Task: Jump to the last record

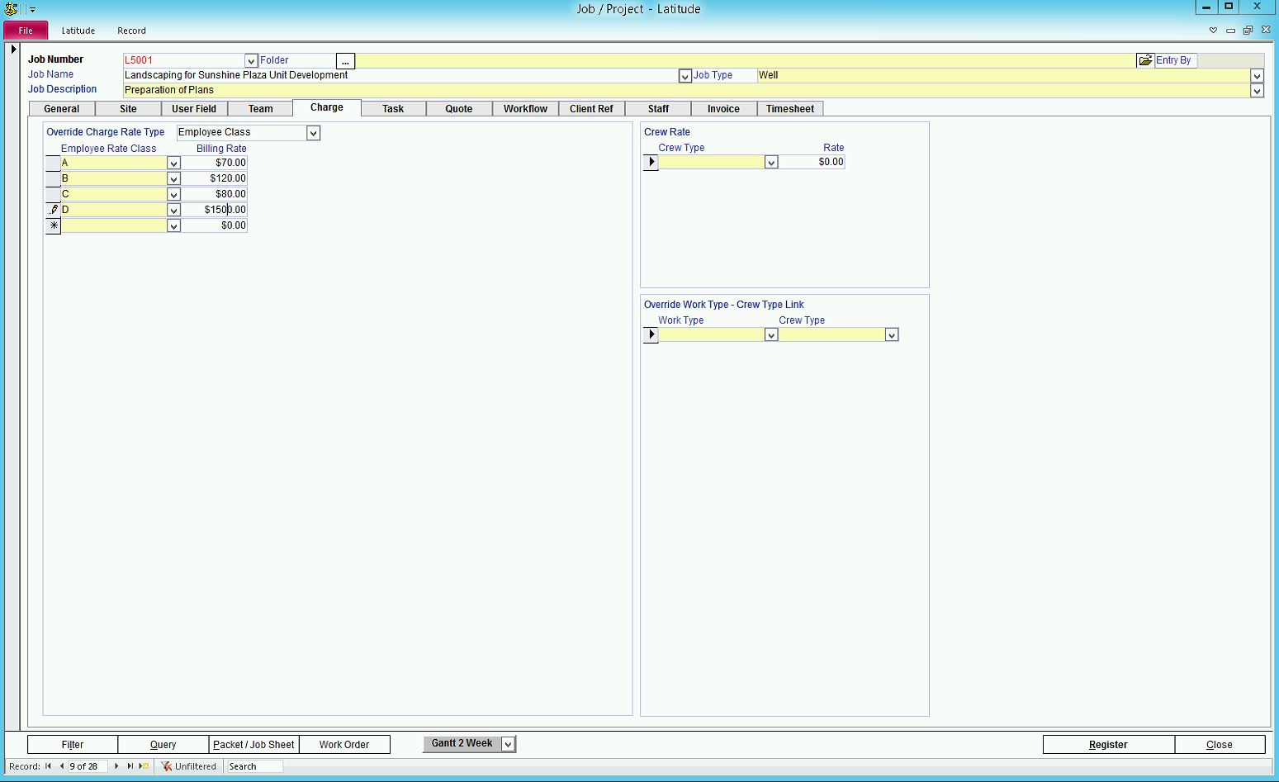Action: point(130,766)
